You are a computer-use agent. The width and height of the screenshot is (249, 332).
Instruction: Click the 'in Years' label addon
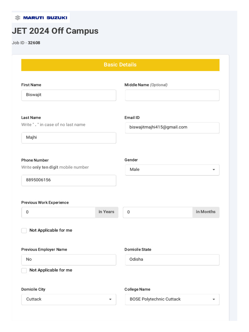click(106, 212)
